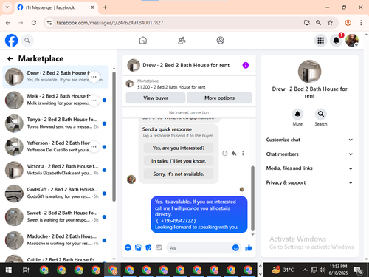Open options for the Yefferson conversation row
The image size is (369, 277).
[94, 147]
